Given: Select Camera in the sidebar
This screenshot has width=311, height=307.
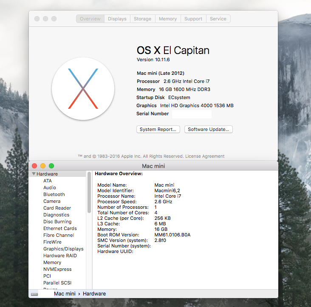Looking at the screenshot, I should point(52,201).
